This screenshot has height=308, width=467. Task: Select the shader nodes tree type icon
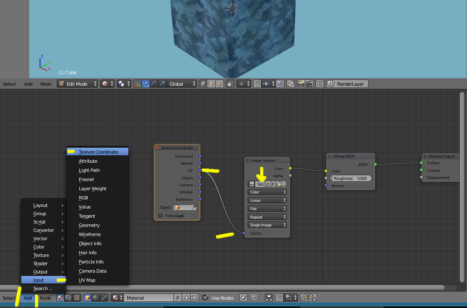tap(60, 298)
